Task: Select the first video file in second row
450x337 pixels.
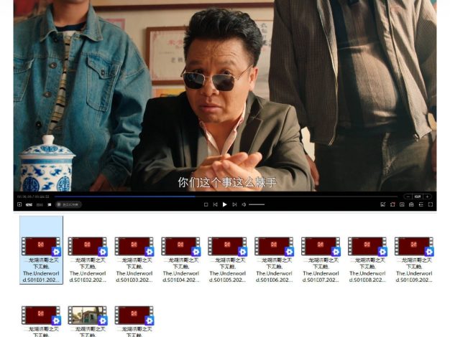Action: click(41, 321)
